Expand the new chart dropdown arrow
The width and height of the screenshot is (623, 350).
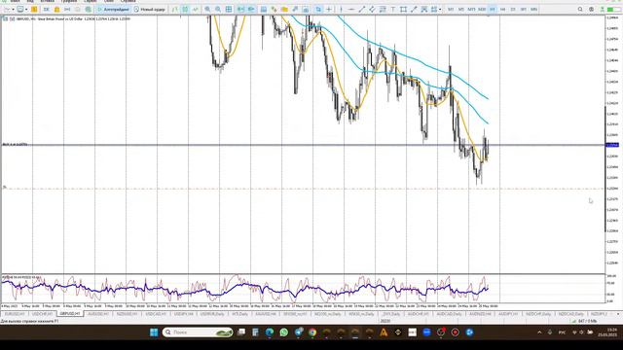click(x=13, y=9)
